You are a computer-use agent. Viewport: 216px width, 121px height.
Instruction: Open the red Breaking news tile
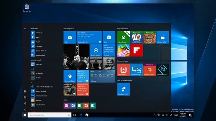(x=83, y=89)
